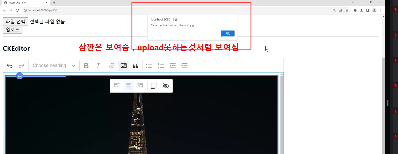Click the CKEditor undo arrow
Viewport: 398px width, 154px height.
click(10, 66)
